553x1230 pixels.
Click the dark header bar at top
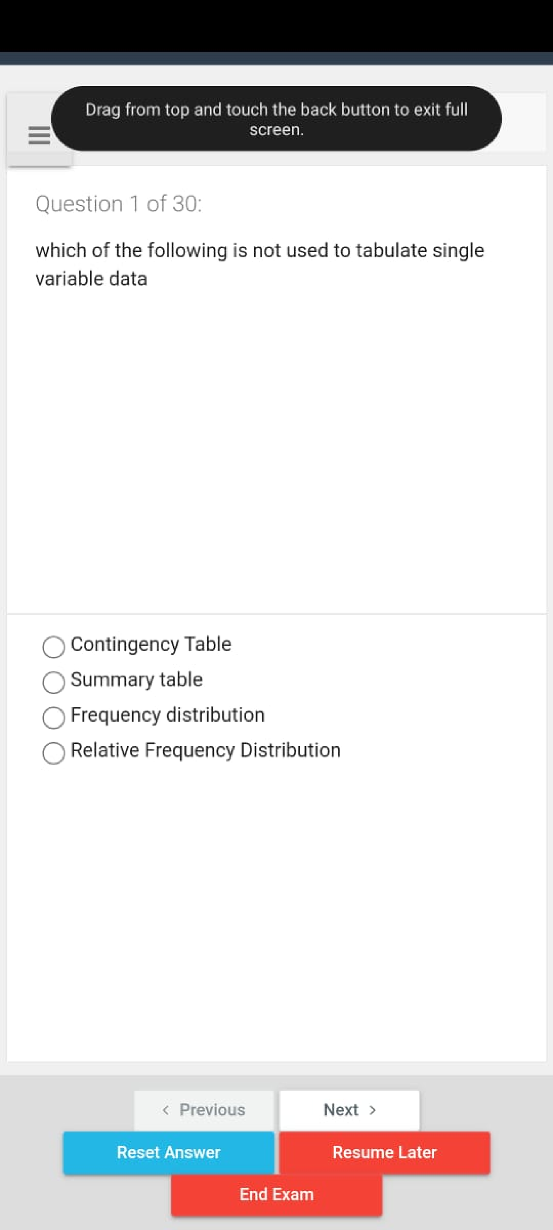tap(276, 58)
